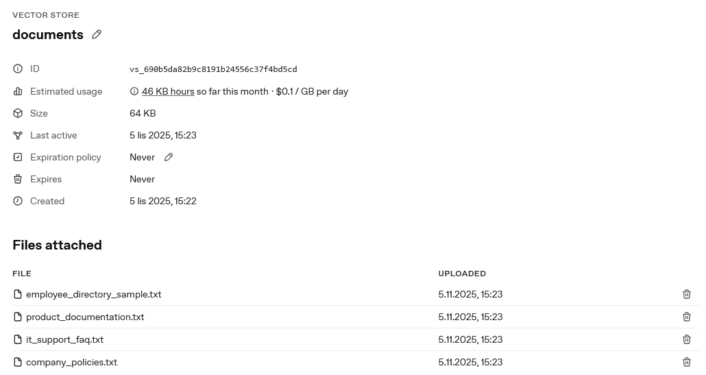Click the file icon for company_policies.txt
Screen dimensions: 706x375
[x=18, y=362]
